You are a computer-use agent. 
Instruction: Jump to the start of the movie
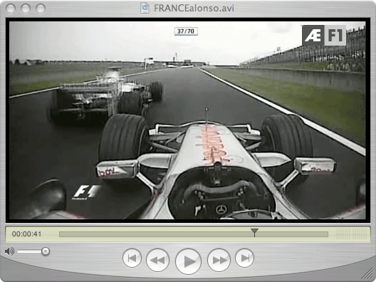pos(132,258)
